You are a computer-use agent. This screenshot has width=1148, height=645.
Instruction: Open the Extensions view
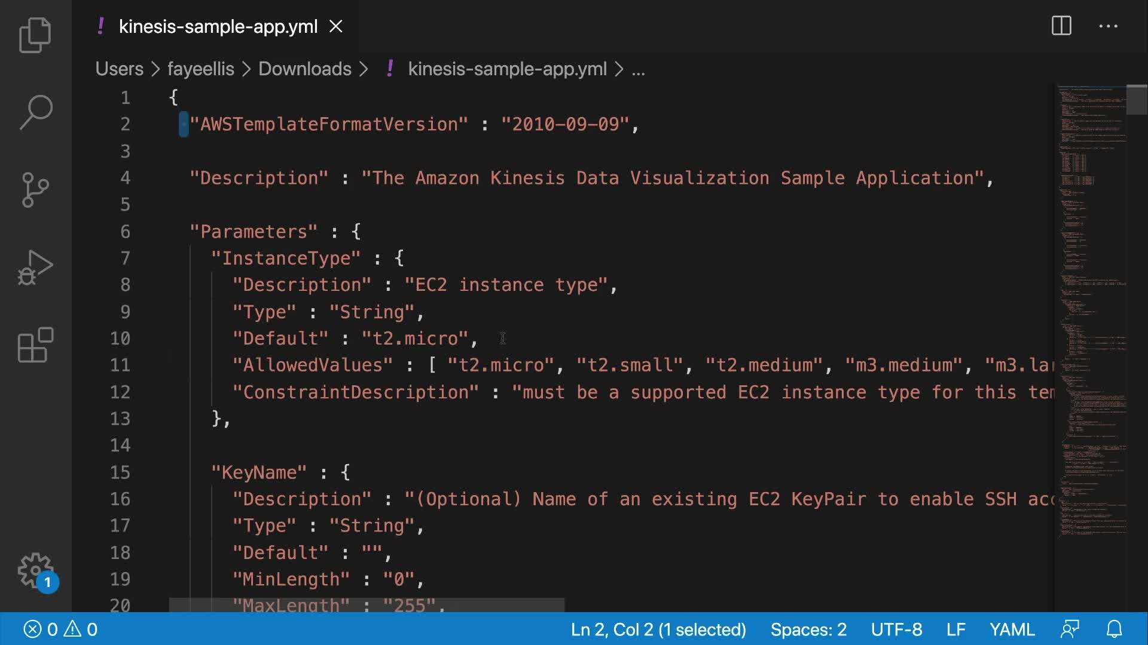point(35,345)
